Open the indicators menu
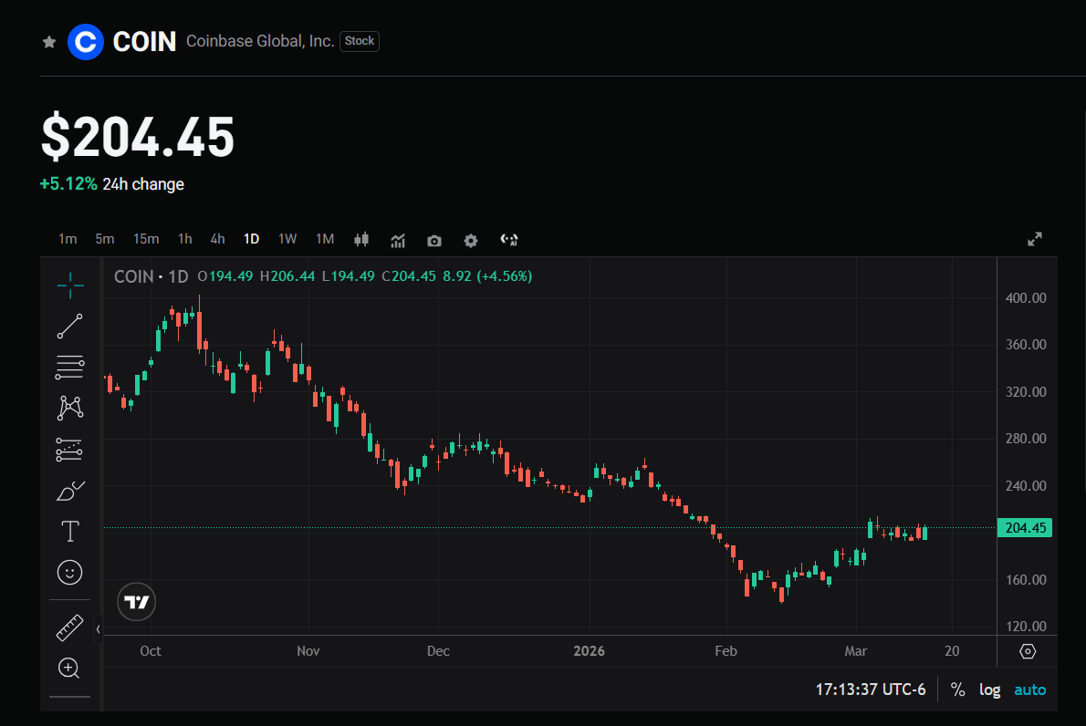 point(398,240)
